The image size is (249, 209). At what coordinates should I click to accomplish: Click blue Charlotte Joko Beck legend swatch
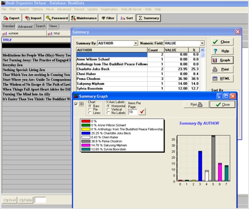click(86, 133)
